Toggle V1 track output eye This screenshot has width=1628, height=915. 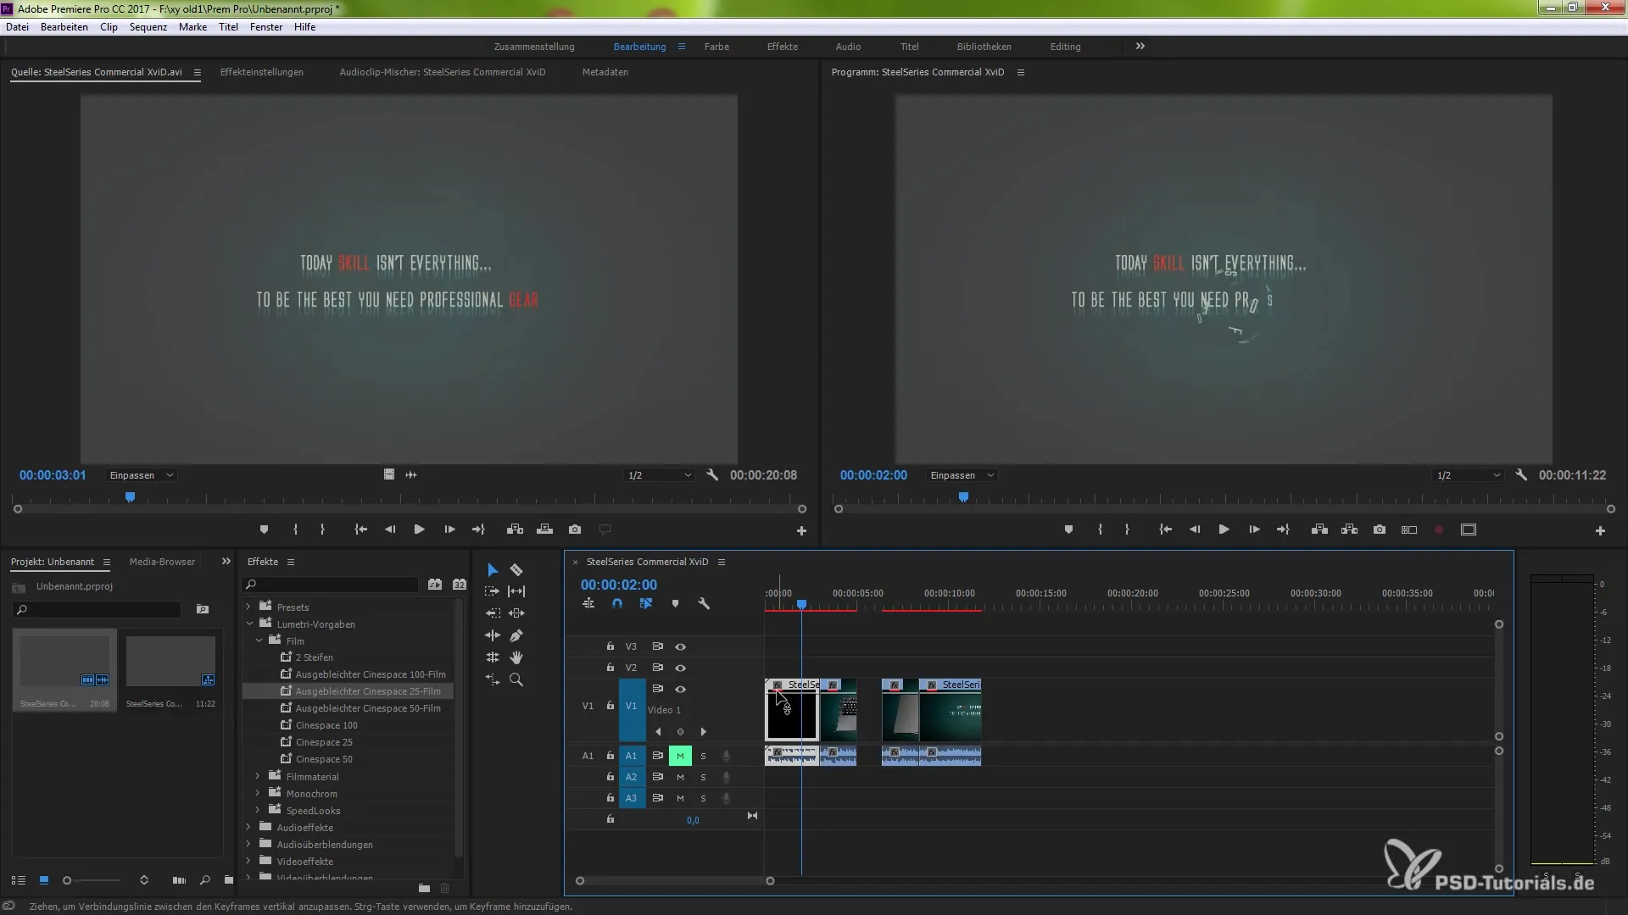click(x=680, y=689)
